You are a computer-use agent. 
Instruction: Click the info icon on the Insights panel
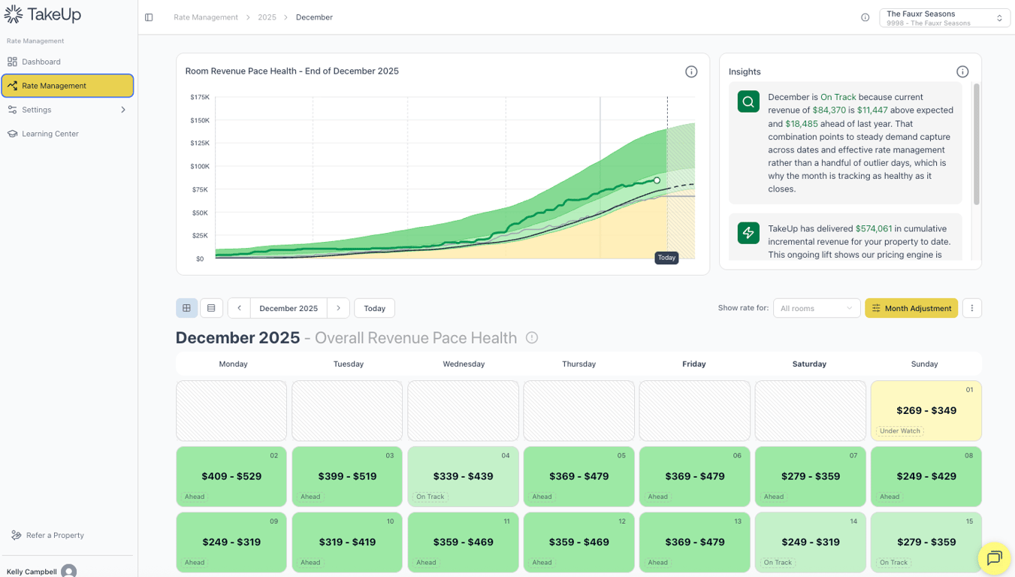click(x=962, y=71)
